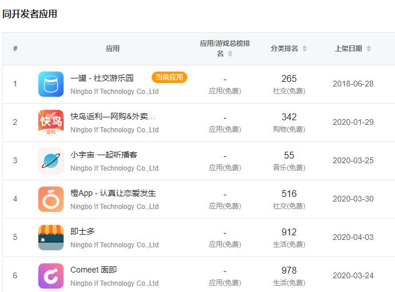Select category rank 55 音乐(免费)

(x=289, y=161)
